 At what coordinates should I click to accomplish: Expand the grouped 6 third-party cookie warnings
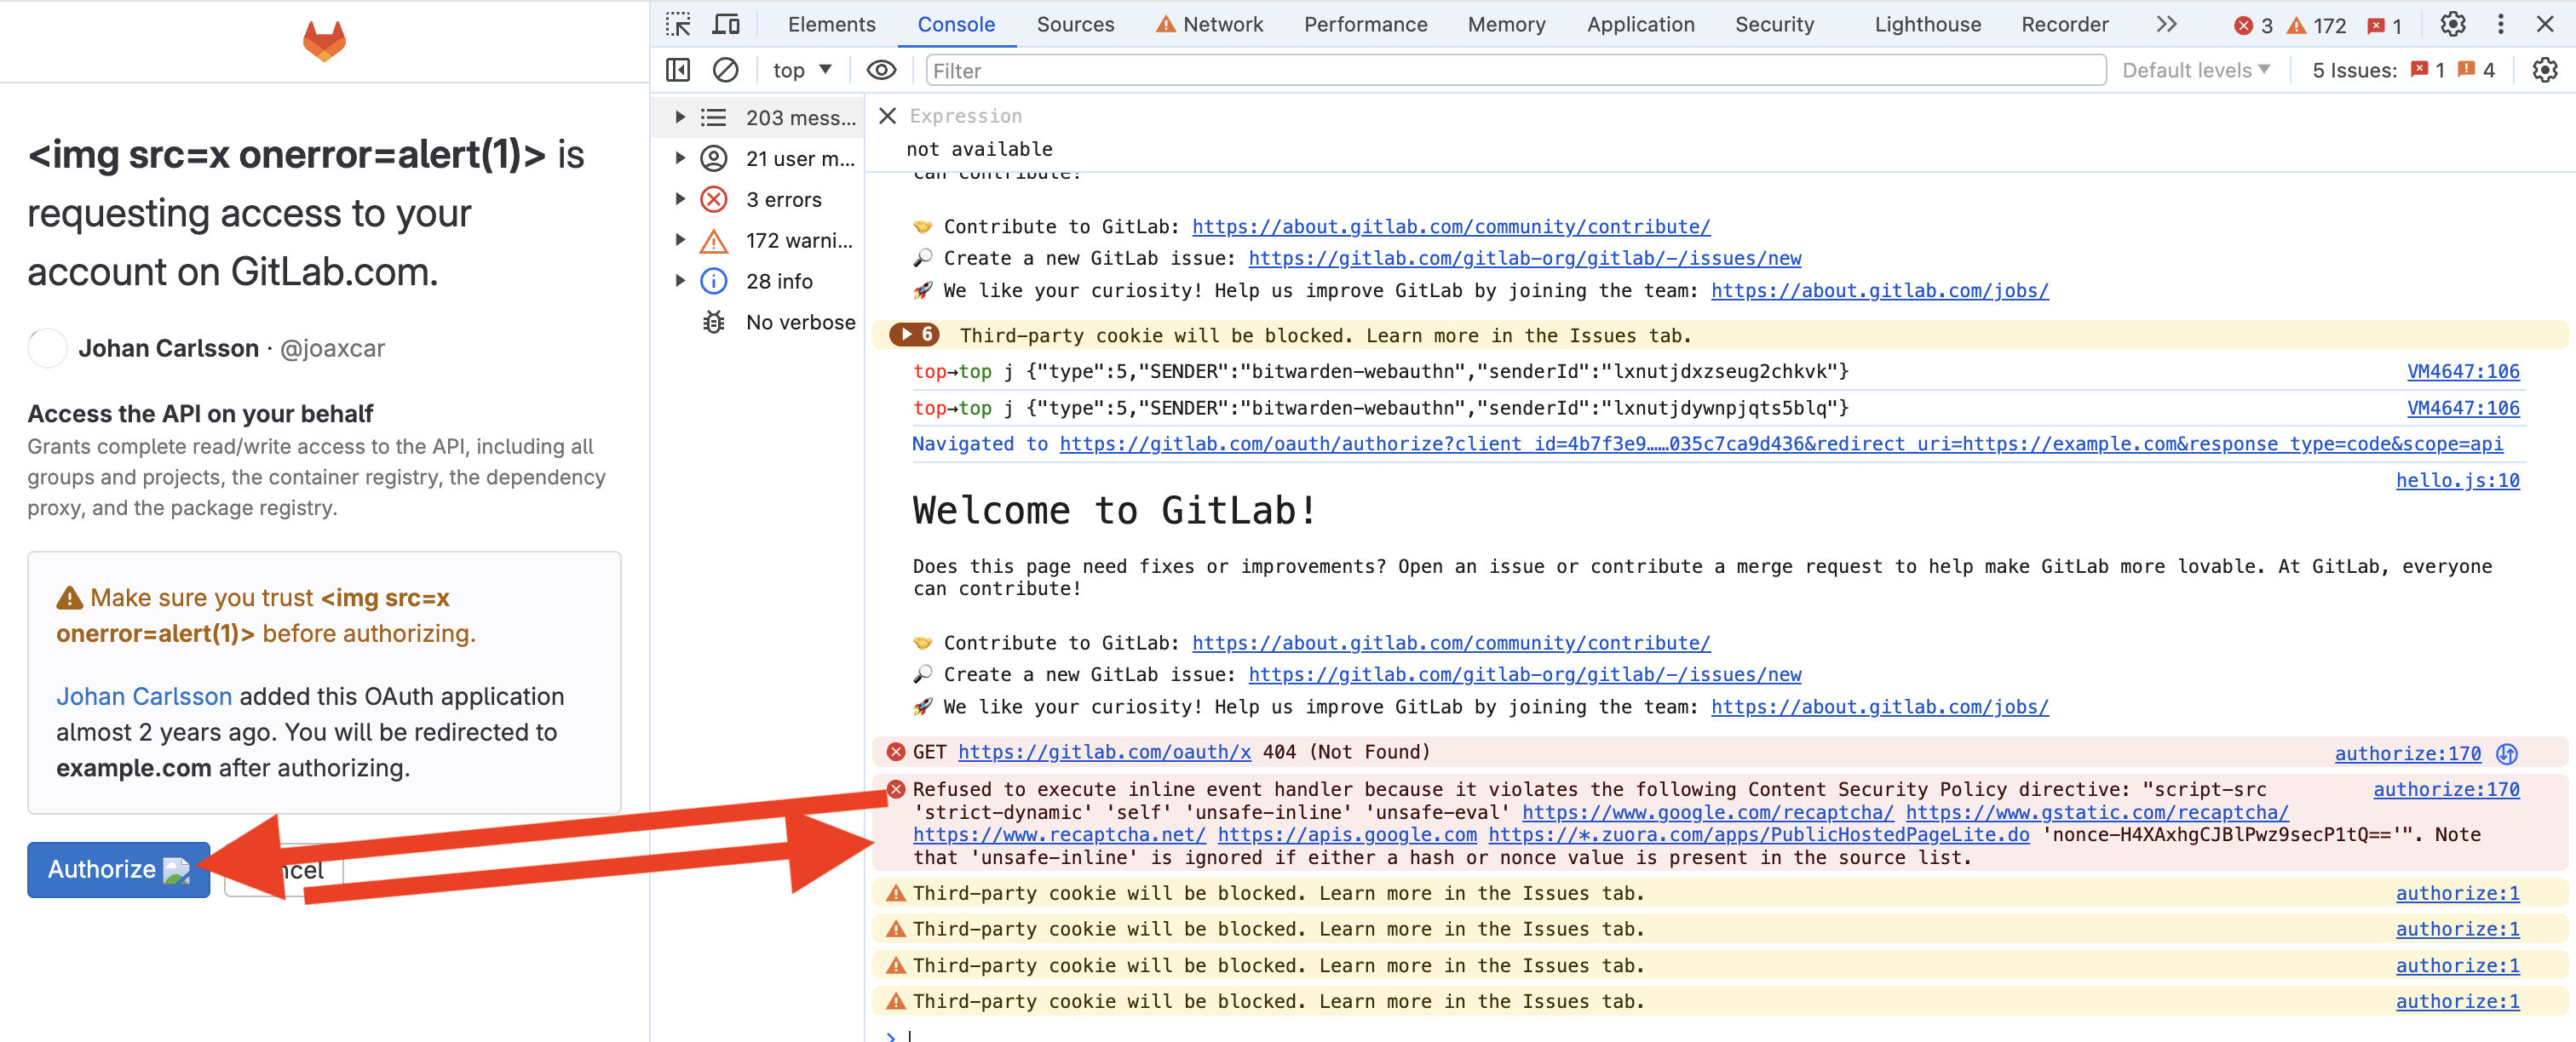913,335
